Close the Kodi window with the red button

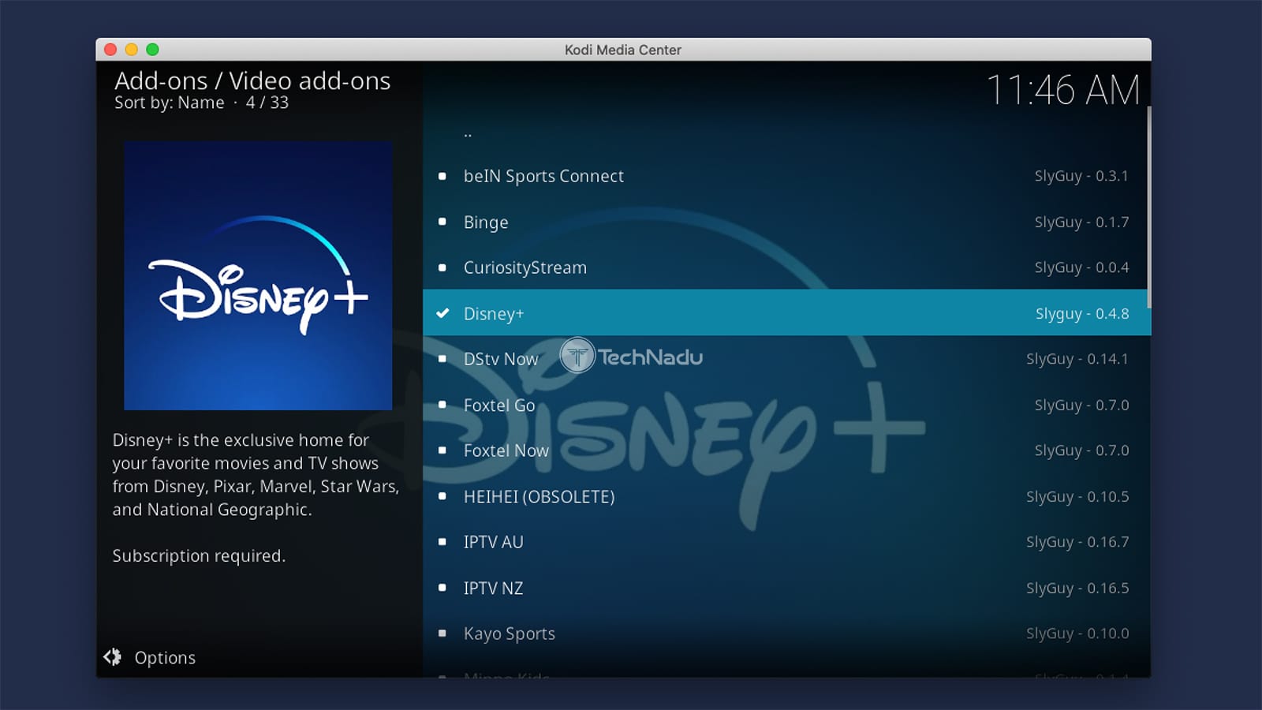110,50
